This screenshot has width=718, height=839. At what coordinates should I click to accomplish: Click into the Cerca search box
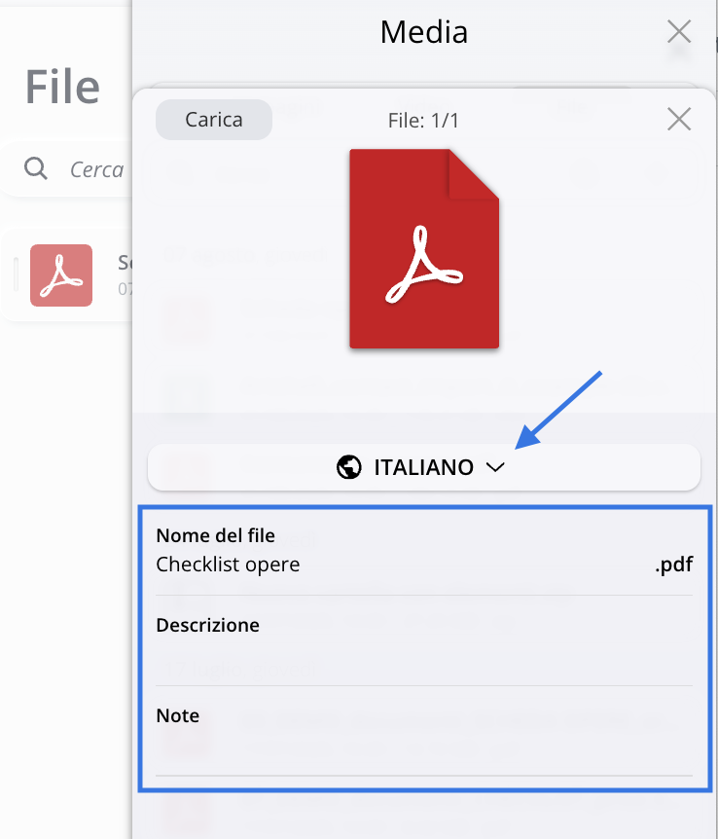coord(95,169)
